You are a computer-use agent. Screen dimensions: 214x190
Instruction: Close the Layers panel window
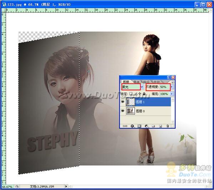pyautogui.click(x=173, y=77)
